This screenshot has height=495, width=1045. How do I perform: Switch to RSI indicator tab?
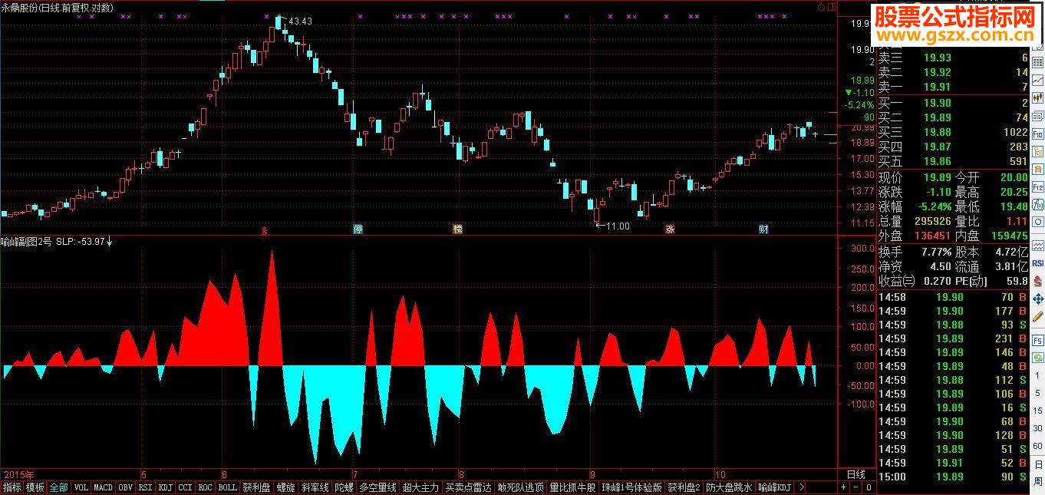click(145, 487)
